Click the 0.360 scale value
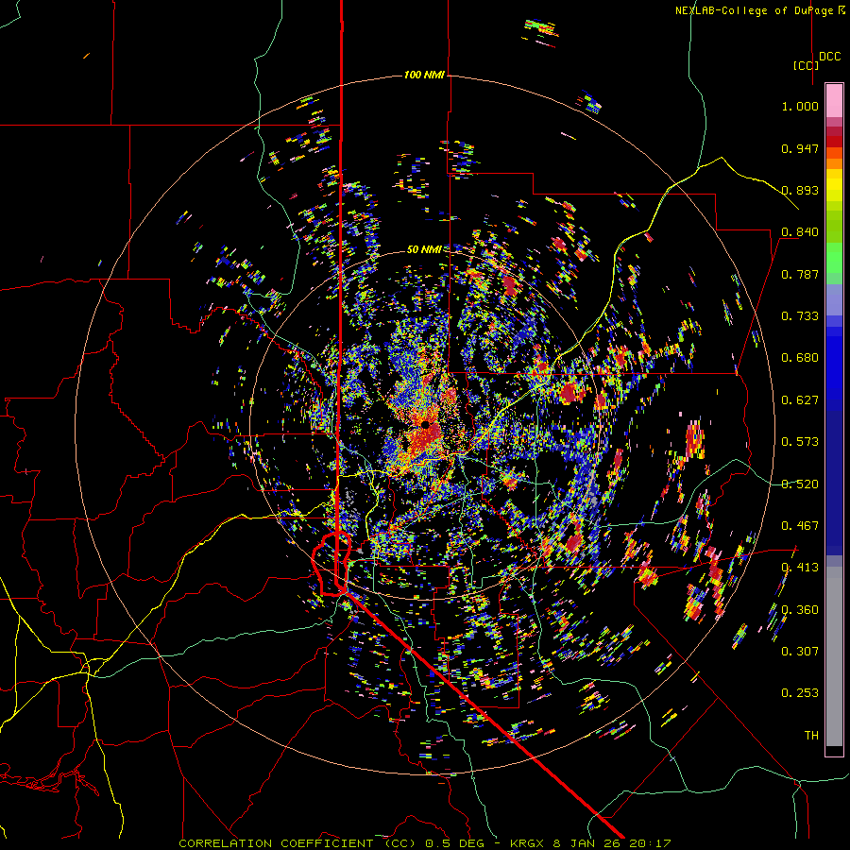Screen dimensions: 850x850 tap(800, 610)
